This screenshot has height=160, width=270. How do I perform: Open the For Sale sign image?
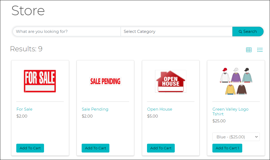tap(40, 81)
